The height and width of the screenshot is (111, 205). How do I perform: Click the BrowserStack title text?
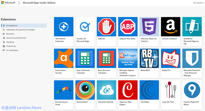pos(82,102)
